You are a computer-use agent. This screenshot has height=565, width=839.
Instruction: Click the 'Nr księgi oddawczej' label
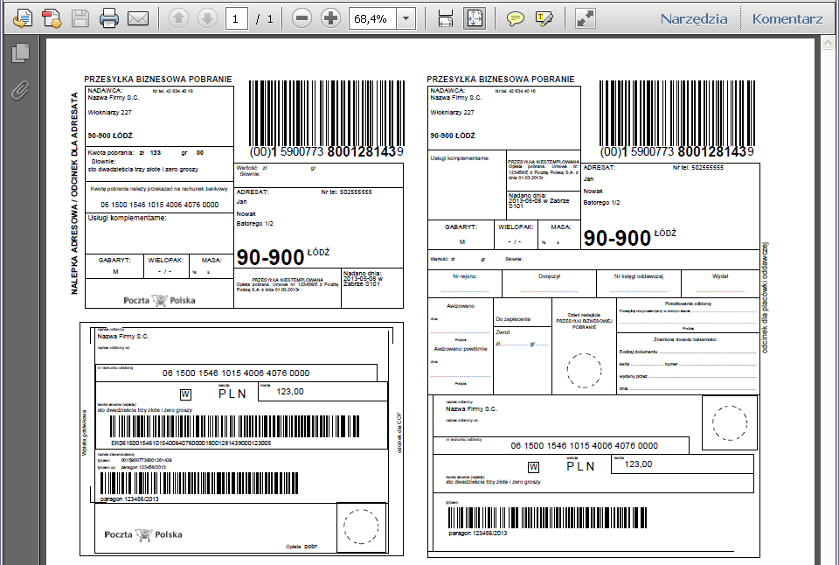[638, 276]
